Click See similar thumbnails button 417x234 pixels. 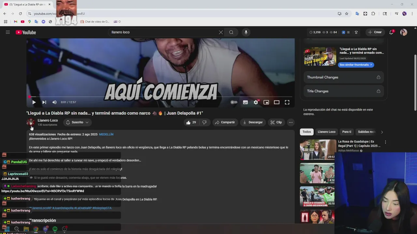pyautogui.click(x=356, y=65)
